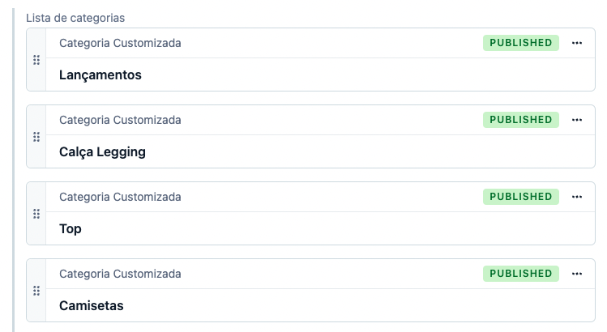
Task: Click the Published badge on Lançamentos
Action: tap(521, 43)
